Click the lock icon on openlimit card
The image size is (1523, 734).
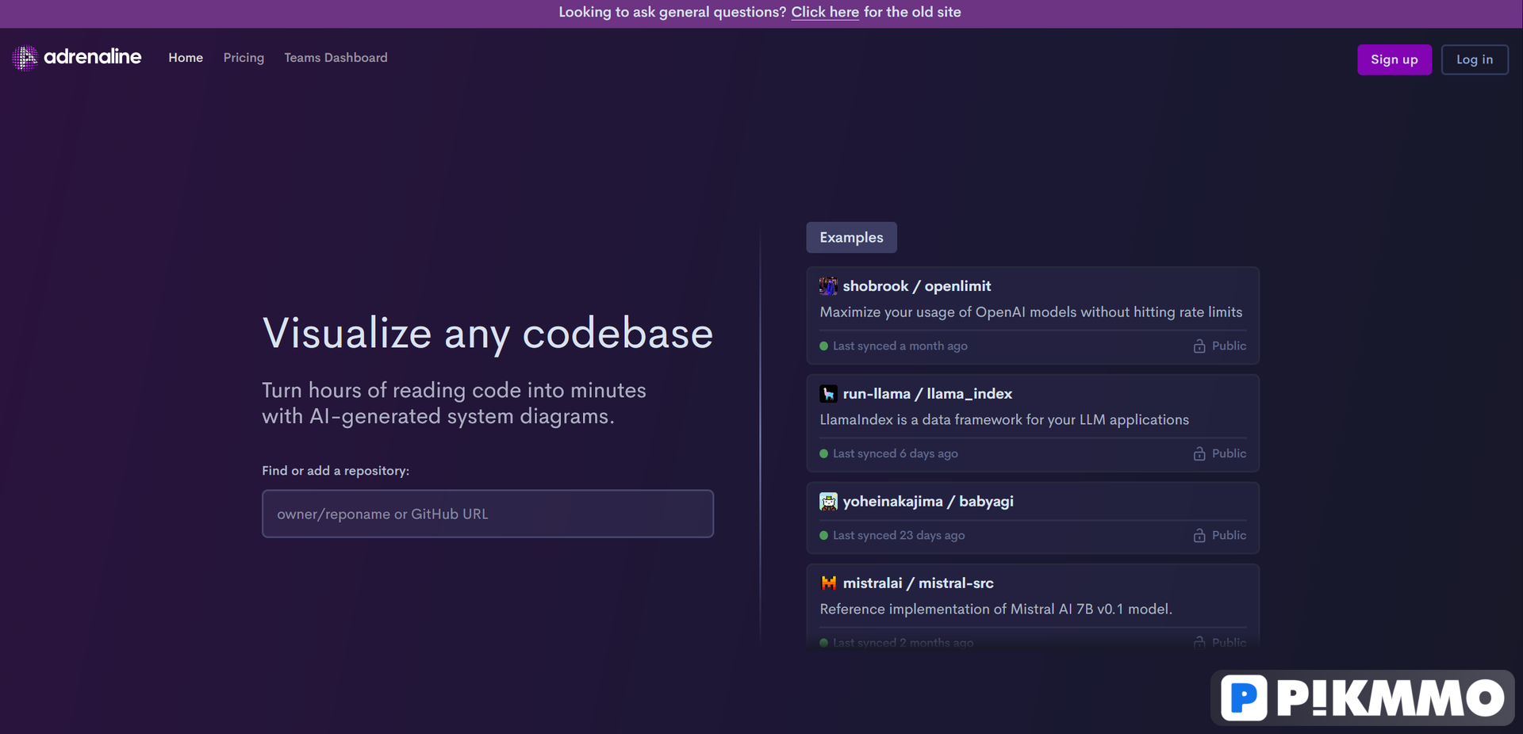pyautogui.click(x=1199, y=346)
